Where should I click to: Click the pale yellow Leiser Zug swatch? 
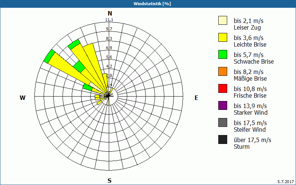coord(223,20)
